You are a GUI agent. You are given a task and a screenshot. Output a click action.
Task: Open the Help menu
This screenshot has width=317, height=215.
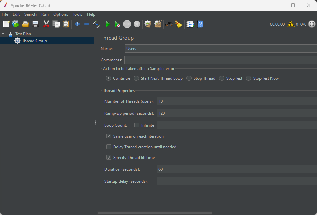click(91, 14)
